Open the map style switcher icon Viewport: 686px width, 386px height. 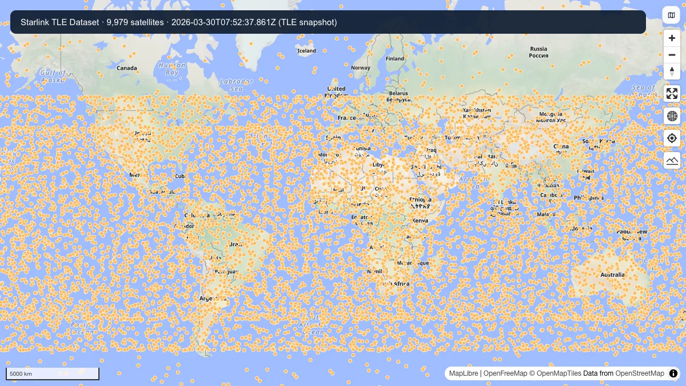pyautogui.click(x=672, y=15)
